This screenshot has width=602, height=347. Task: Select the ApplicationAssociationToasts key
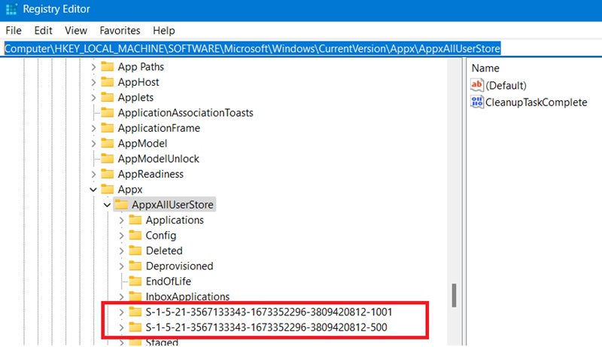tap(185, 113)
